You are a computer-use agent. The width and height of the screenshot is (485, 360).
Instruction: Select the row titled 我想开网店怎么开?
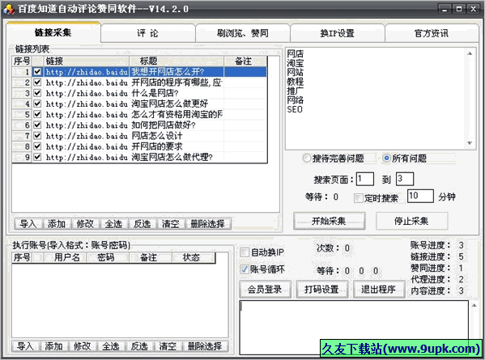pyautogui.click(x=139, y=72)
